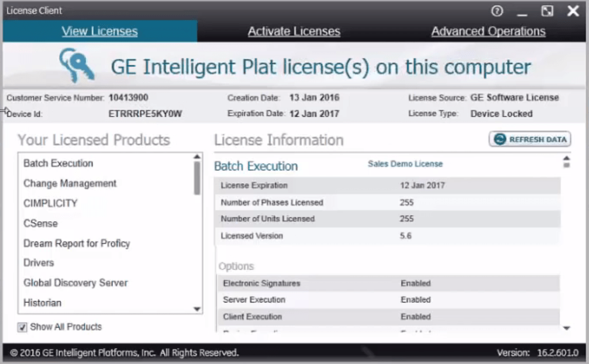Click the Electronic Signatures option row
Screen dimensions: 589x364
[389, 283]
